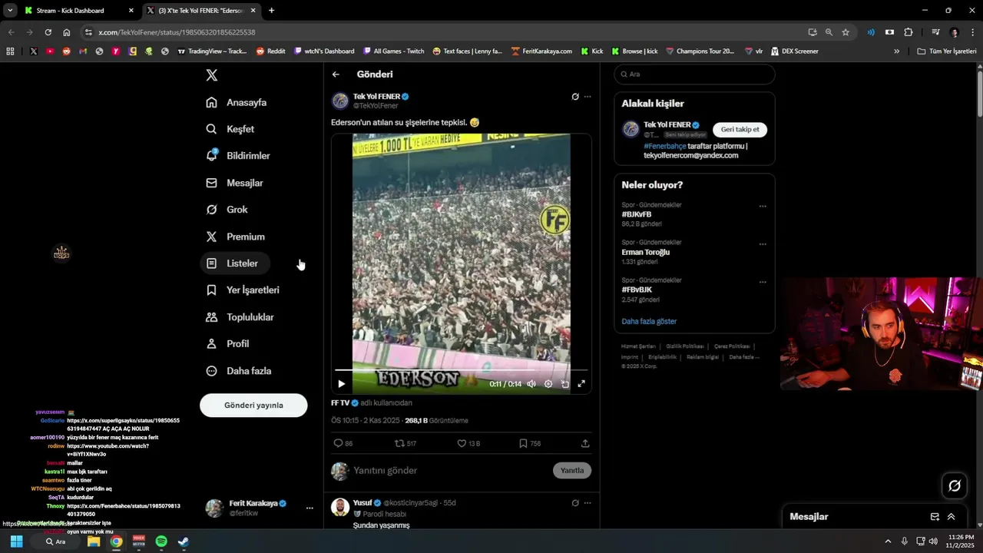Viewport: 983px width, 553px height.
Task: Open Topluluklar communities
Action: (240, 317)
